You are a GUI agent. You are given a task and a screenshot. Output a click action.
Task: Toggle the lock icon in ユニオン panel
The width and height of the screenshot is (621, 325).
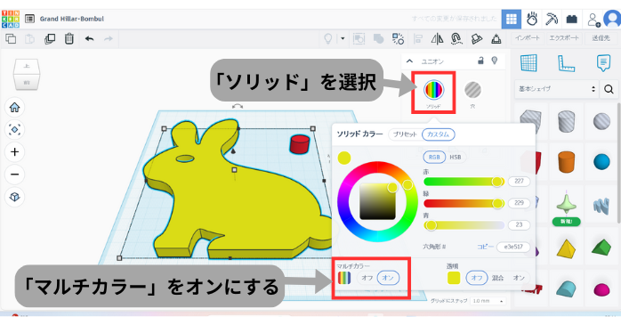click(x=480, y=61)
